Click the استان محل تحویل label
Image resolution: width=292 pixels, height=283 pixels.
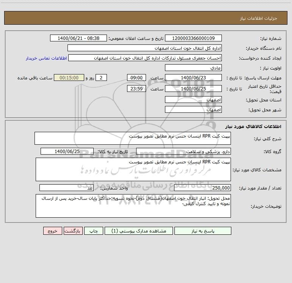tap(264, 100)
